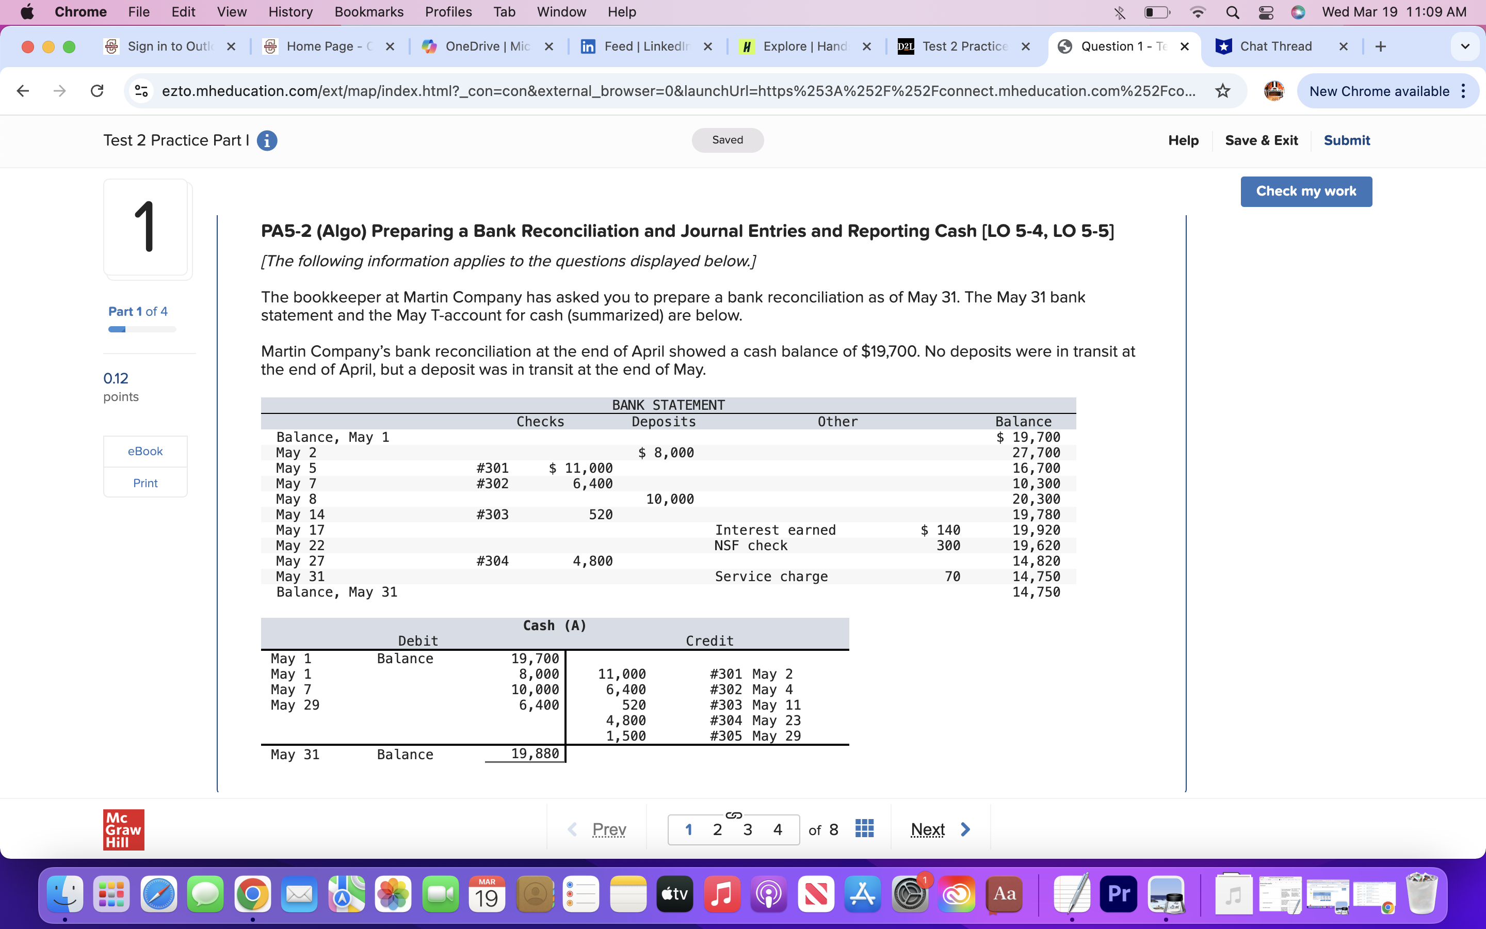1486x929 pixels.
Task: Open the Chrome profile avatar
Action: tap(1274, 91)
